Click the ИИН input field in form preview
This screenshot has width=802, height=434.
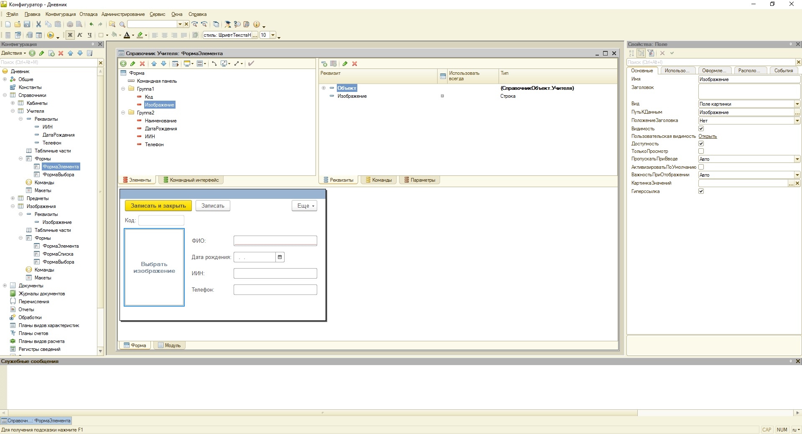point(275,273)
